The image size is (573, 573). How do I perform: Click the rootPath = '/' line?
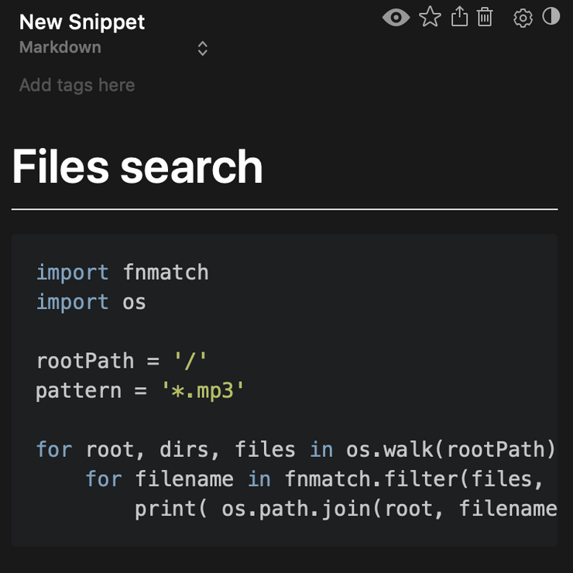click(x=122, y=361)
